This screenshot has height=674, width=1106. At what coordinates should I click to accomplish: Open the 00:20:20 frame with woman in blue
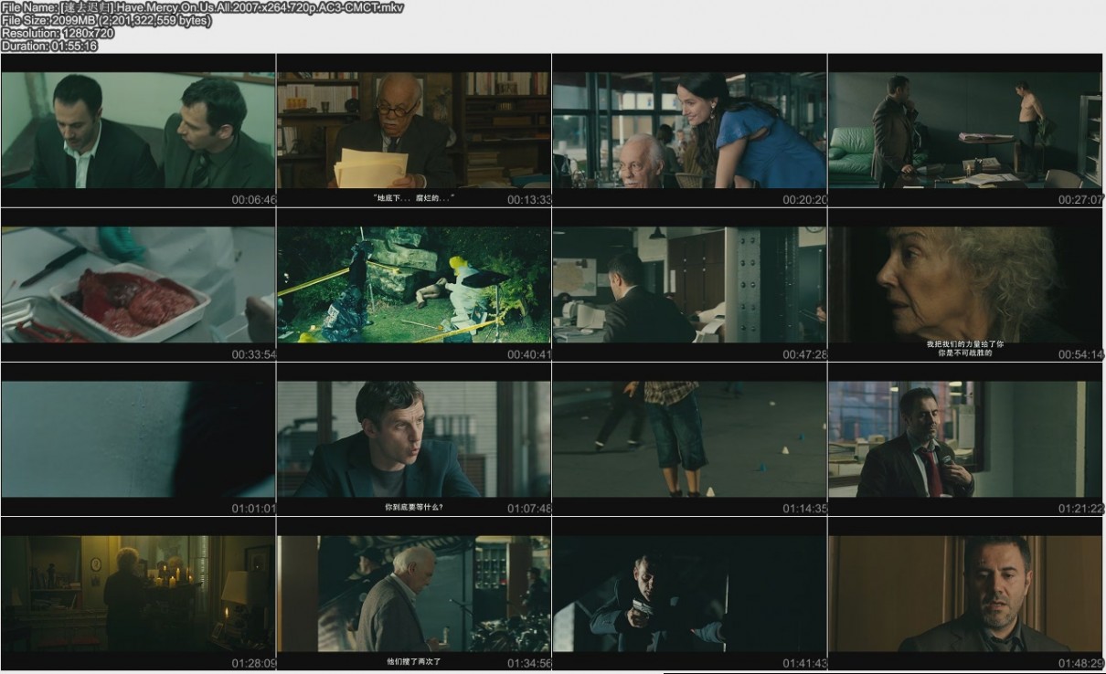[x=690, y=131]
